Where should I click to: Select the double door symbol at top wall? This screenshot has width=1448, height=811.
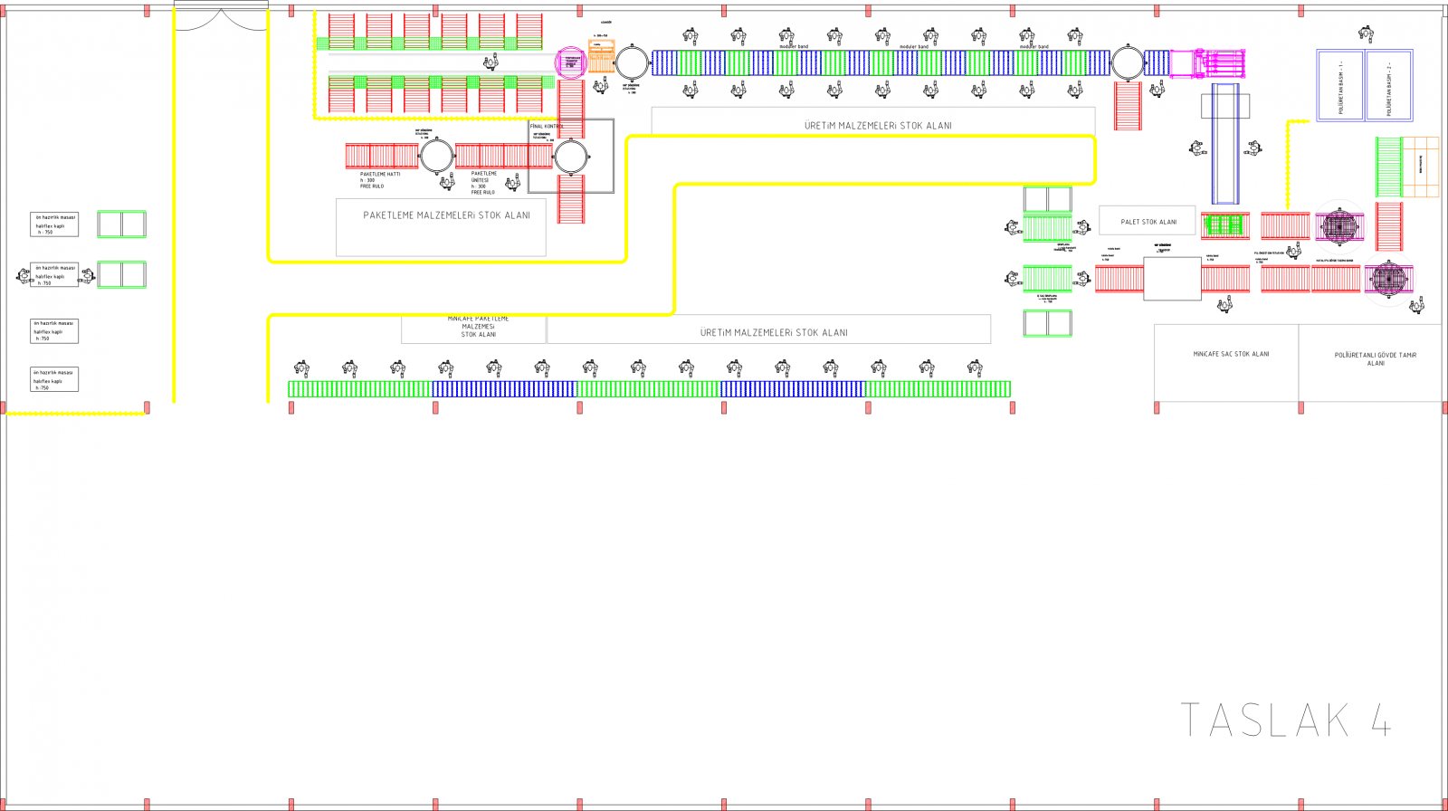[221, 18]
